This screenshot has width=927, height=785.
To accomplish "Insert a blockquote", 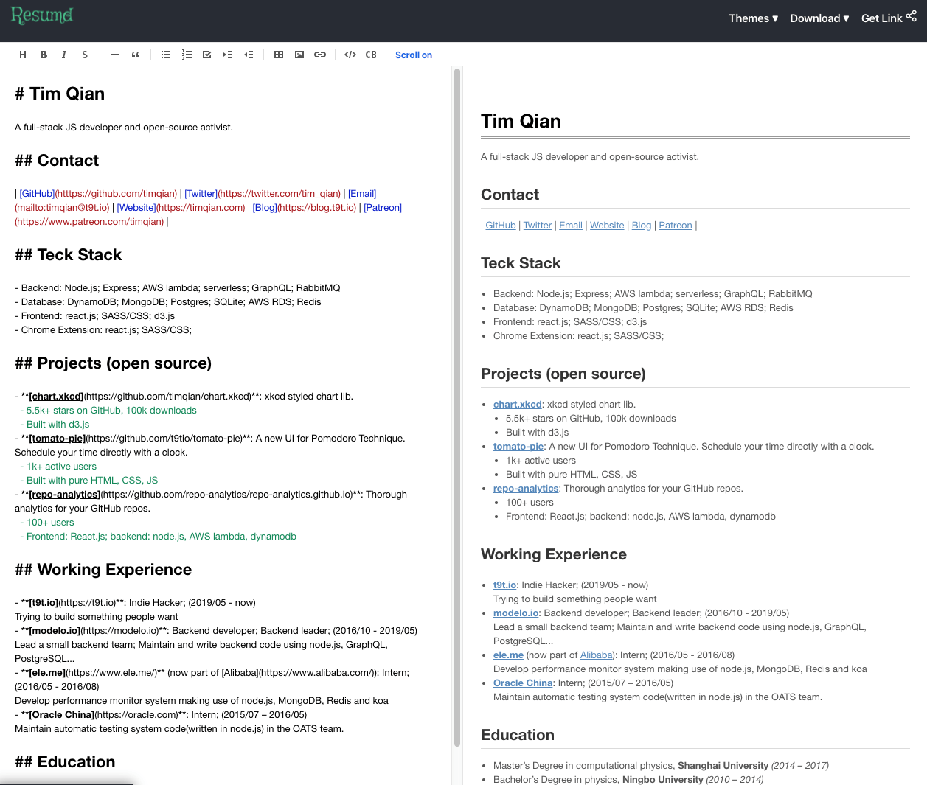I will click(x=136, y=55).
